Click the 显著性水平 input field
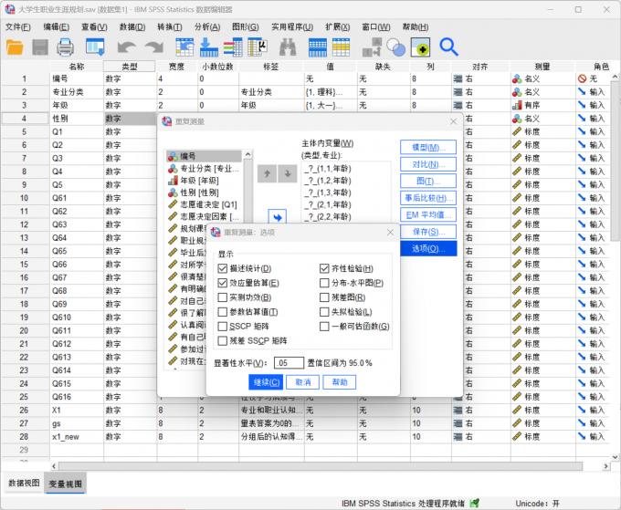Viewport: 621px width, 510px height. (x=288, y=363)
